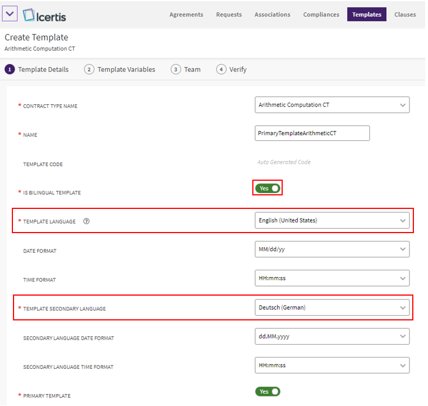Expand the Time Format dropdown

332,278
